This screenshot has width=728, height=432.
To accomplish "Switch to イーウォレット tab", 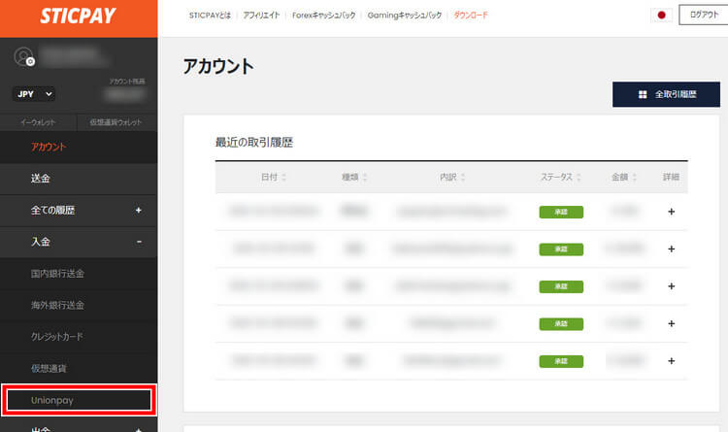I will coord(38,122).
